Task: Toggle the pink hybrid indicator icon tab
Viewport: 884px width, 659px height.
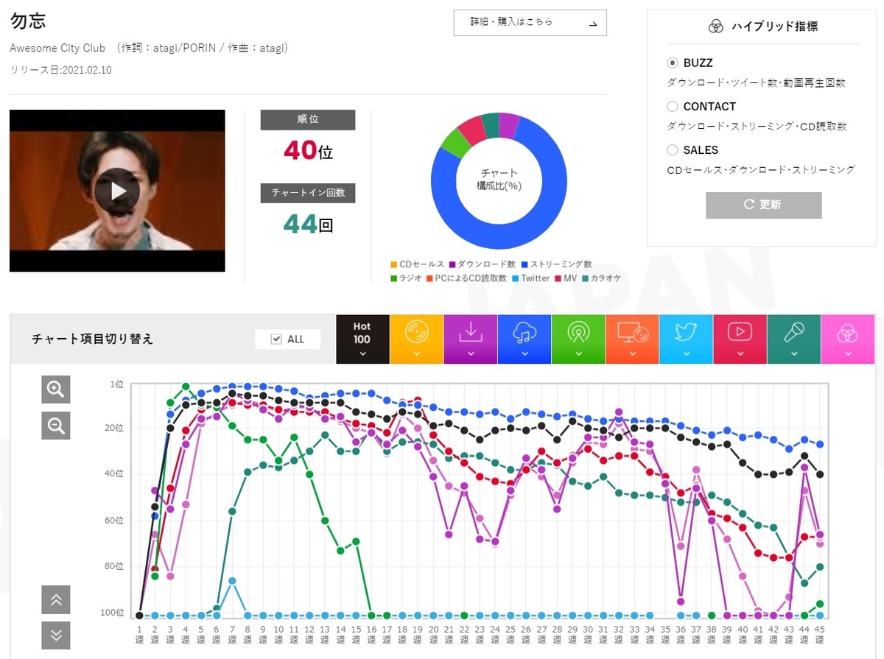Action: pyautogui.click(x=847, y=339)
